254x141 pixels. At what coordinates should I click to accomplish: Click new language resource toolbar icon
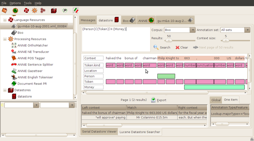click(26, 11)
